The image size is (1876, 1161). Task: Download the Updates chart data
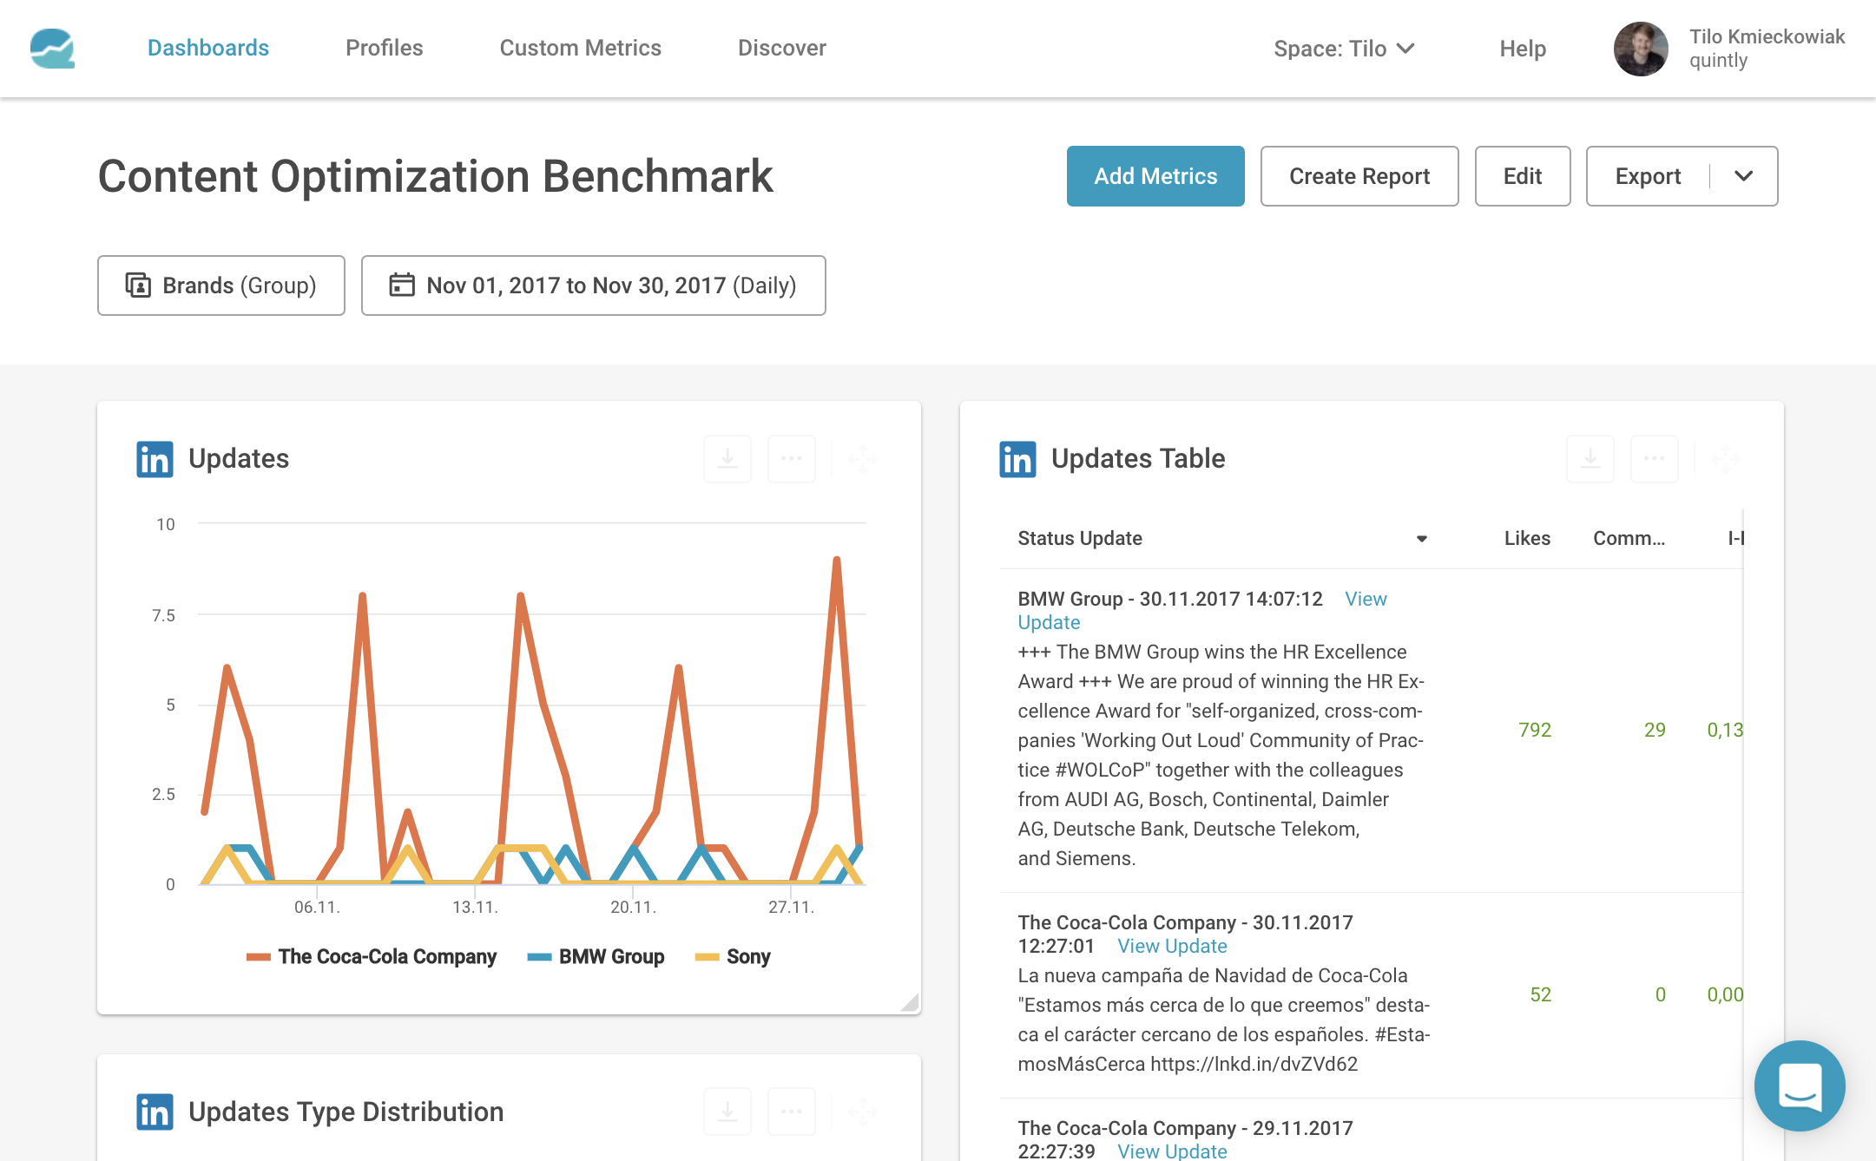[x=727, y=458]
